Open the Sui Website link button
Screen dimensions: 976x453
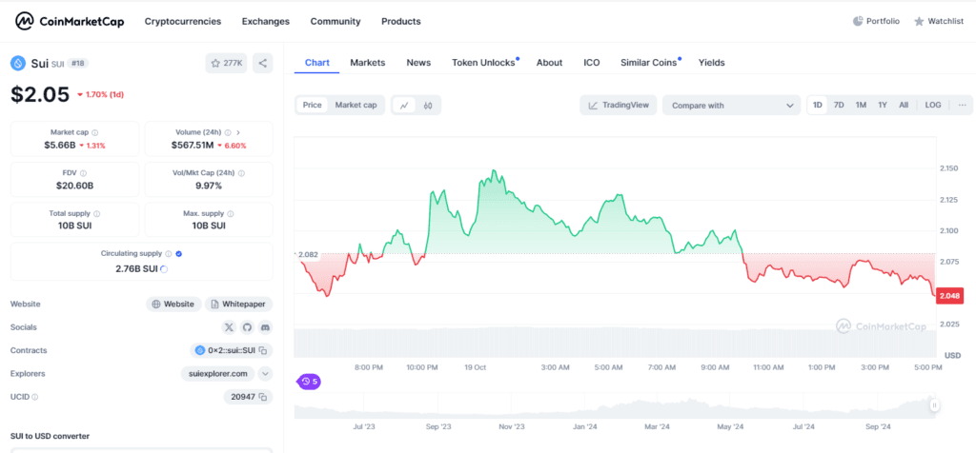[173, 304]
